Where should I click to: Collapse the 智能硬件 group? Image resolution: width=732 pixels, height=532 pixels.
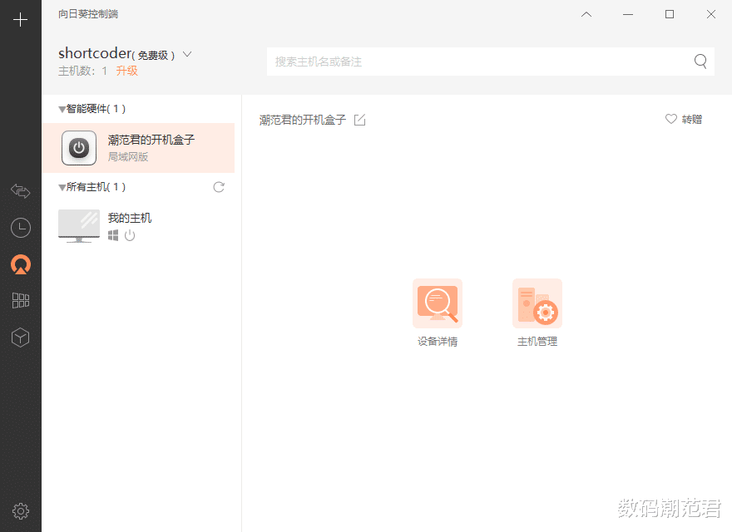[62, 109]
